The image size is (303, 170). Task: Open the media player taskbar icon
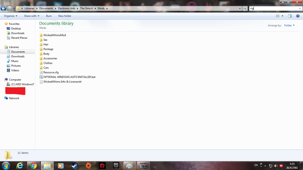click(61, 166)
